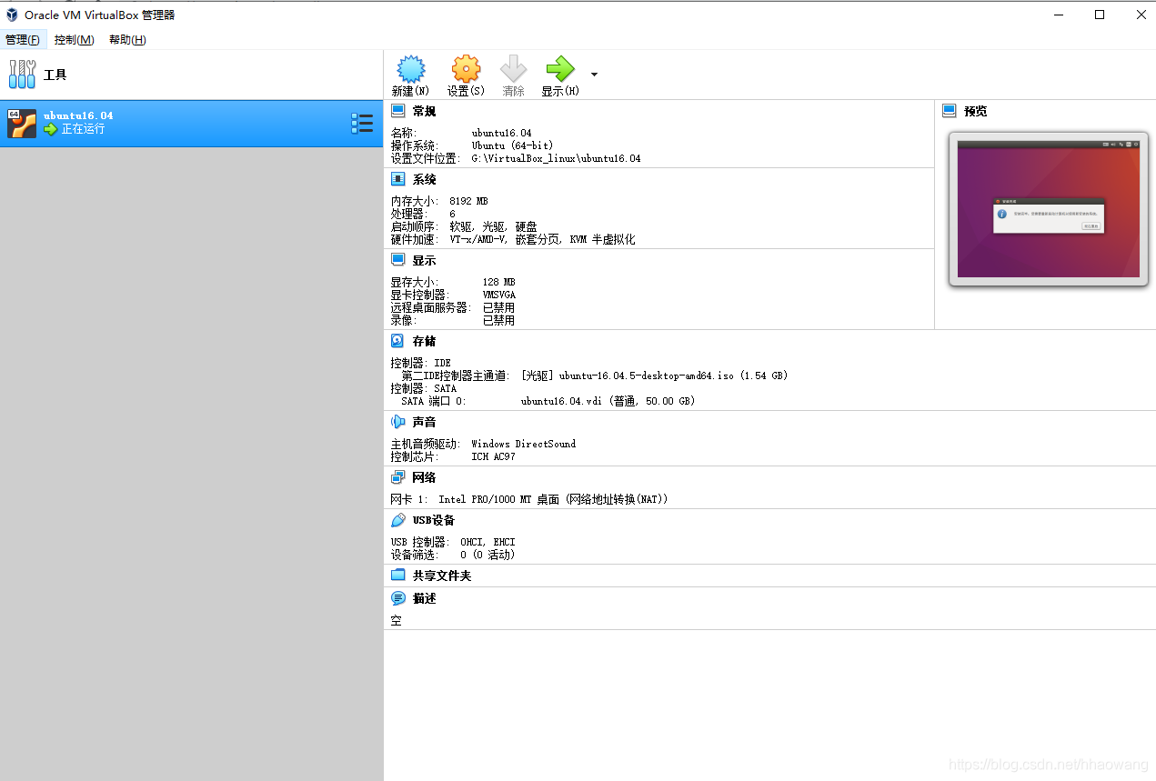The width and height of the screenshot is (1156, 781).
Task: Click the green running arrow status icon
Action: click(x=50, y=129)
